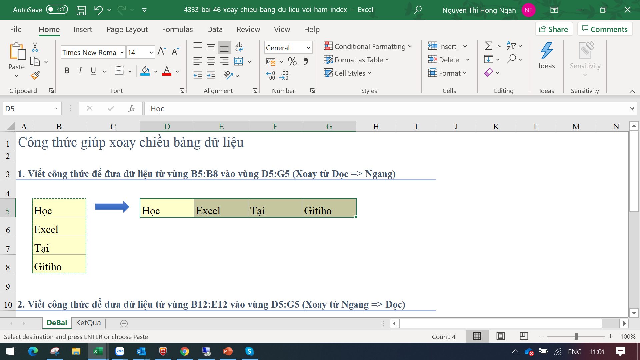
Task: Click the Merge & Center icon
Action: click(238, 61)
